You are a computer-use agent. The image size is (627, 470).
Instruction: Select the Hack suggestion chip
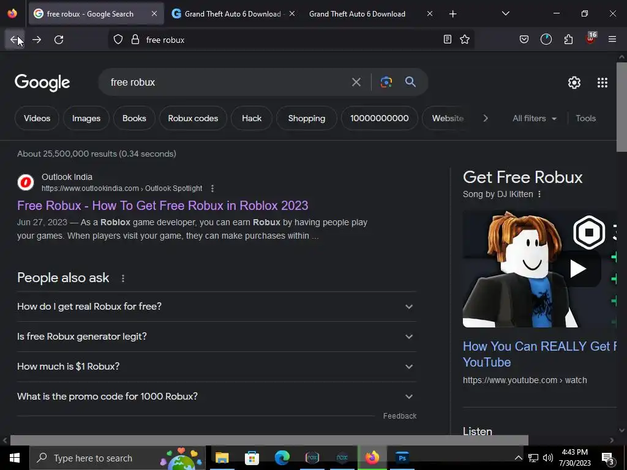(x=252, y=118)
